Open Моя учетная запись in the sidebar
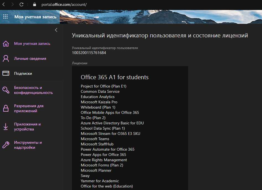 click(x=32, y=44)
